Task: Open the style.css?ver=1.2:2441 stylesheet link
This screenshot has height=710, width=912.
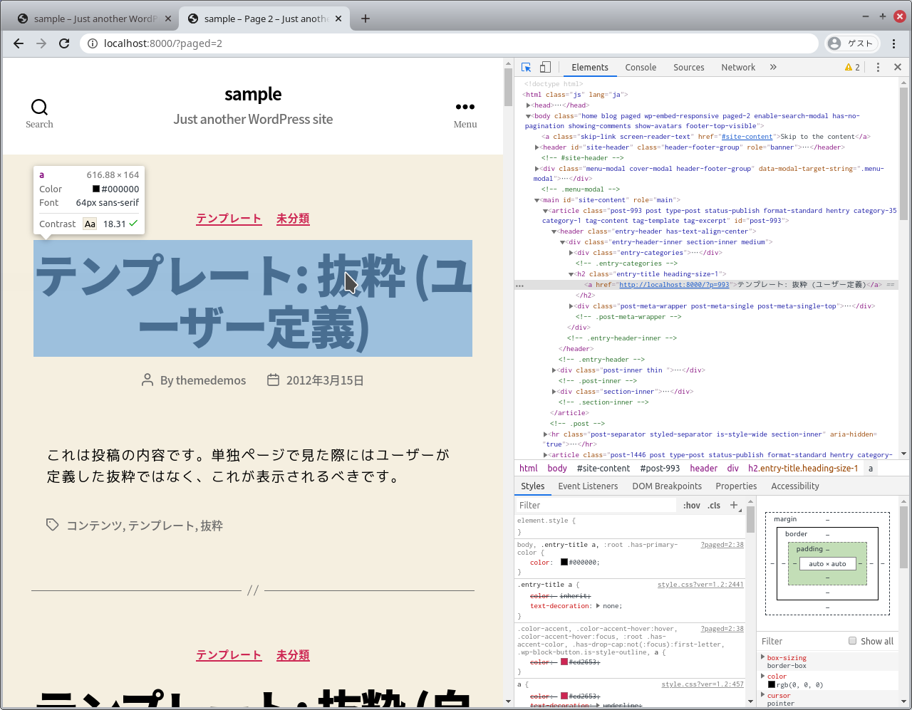Action: (x=701, y=584)
